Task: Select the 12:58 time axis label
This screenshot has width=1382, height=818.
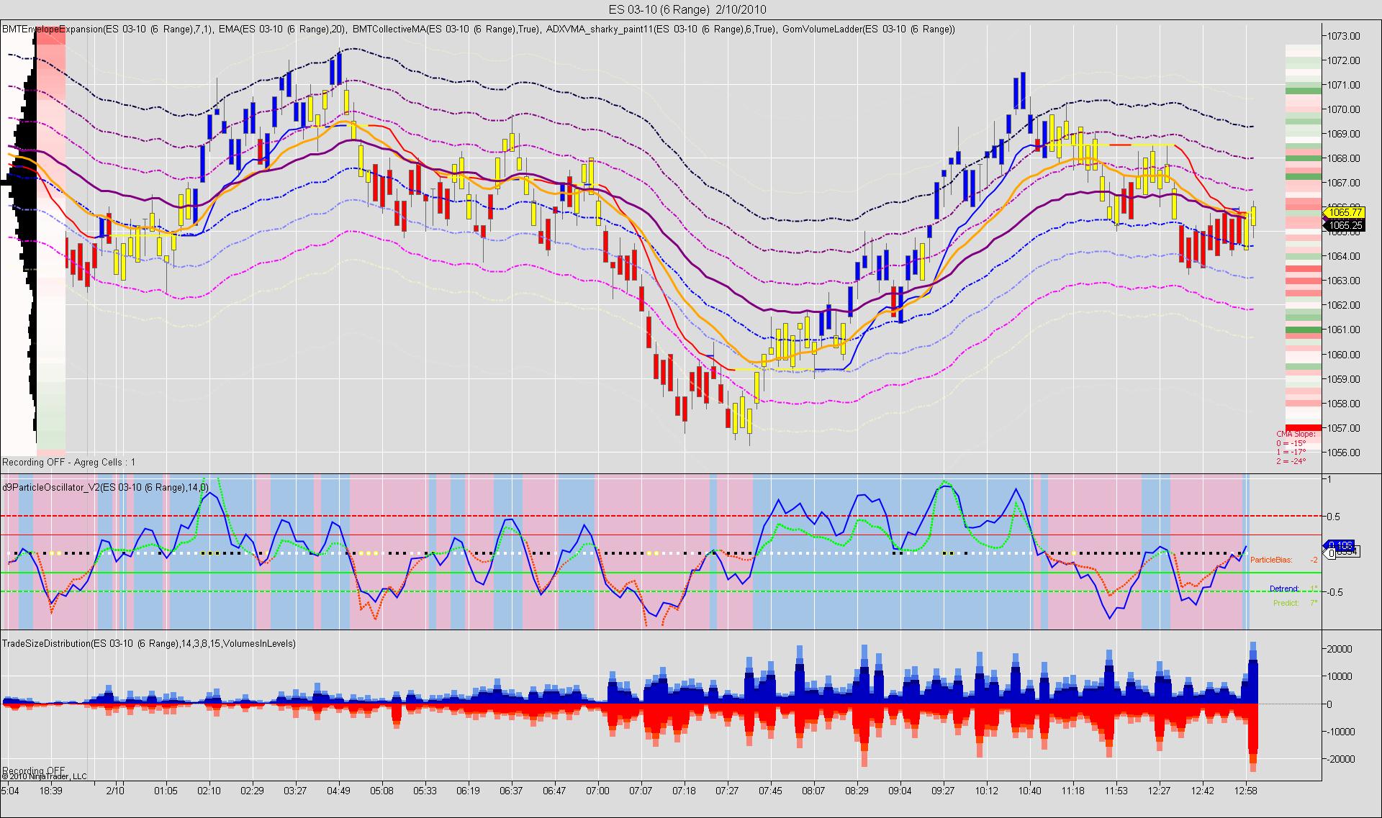Action: [x=1245, y=790]
